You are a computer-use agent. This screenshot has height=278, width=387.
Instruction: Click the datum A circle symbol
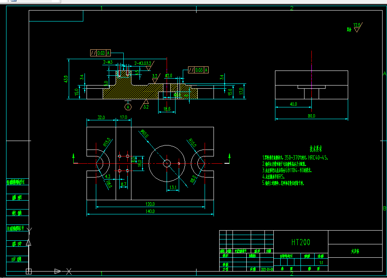tap(128, 107)
